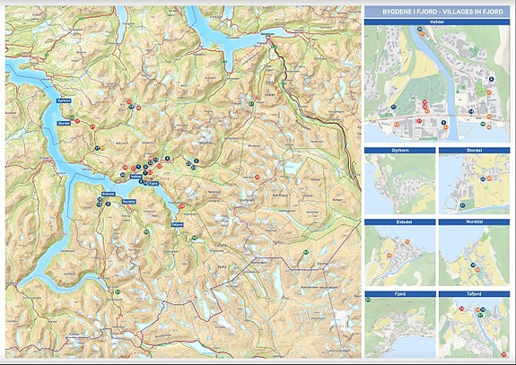Open the Dyrkorn village inset map

[400, 184]
